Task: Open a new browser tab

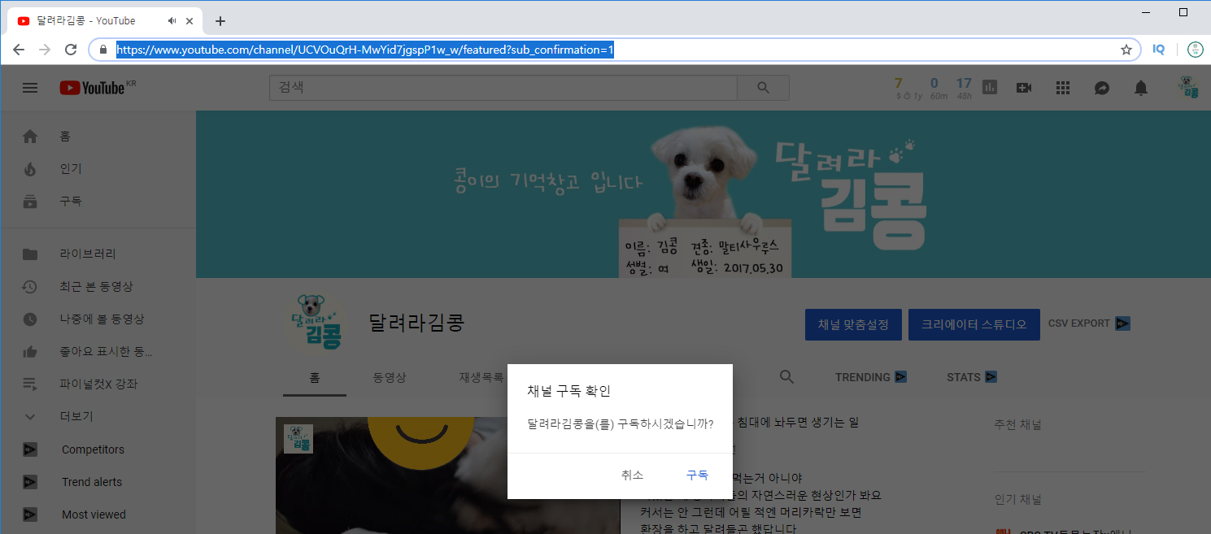Action: 220,21
